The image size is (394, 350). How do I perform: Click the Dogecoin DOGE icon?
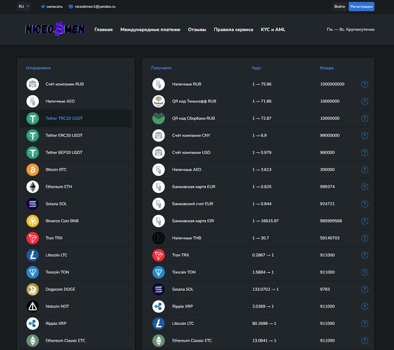pyautogui.click(x=33, y=290)
